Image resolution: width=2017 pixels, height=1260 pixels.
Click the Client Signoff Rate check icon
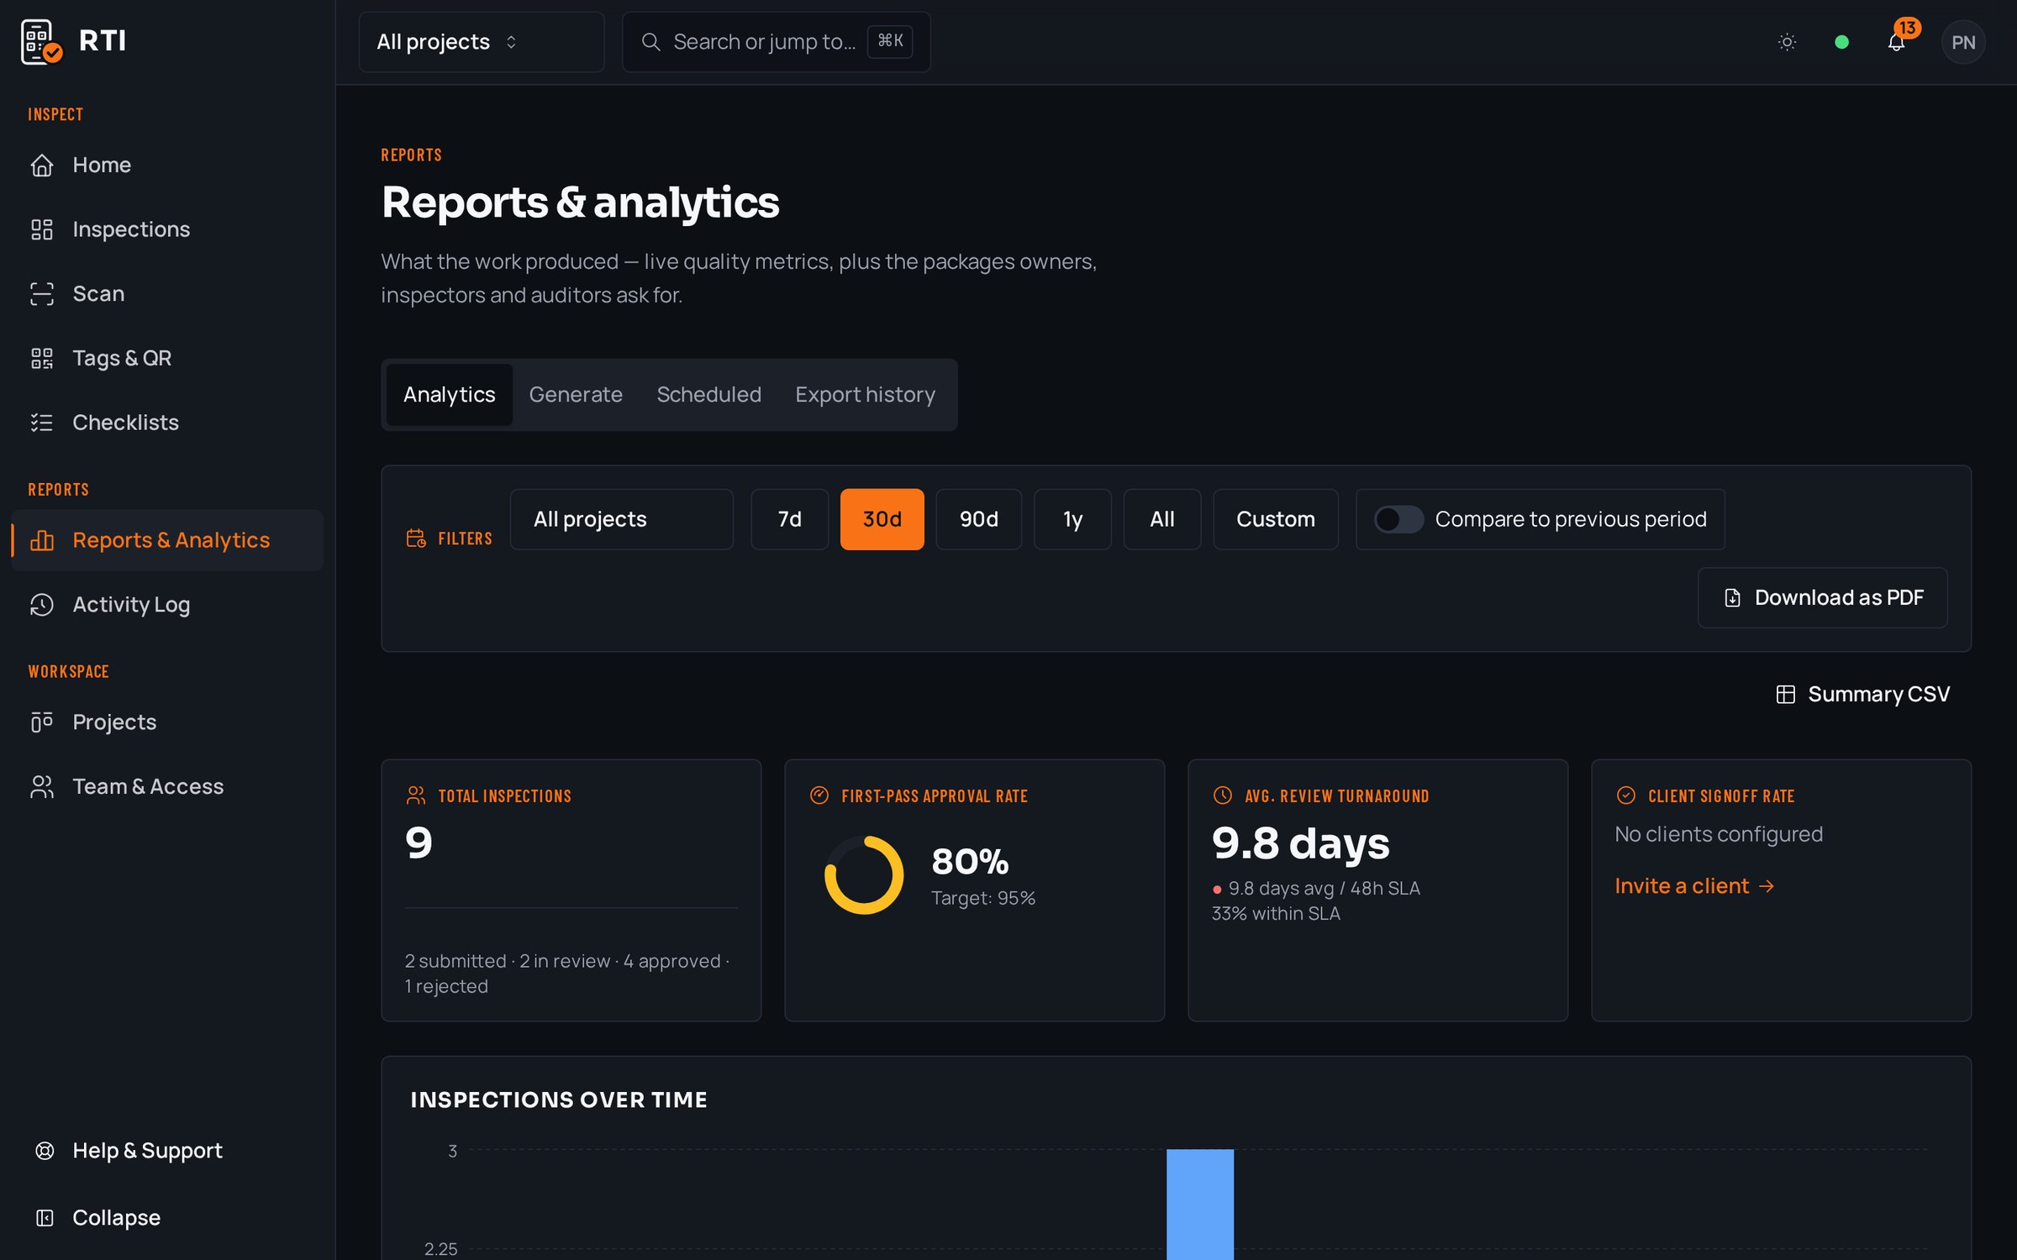1626,795
